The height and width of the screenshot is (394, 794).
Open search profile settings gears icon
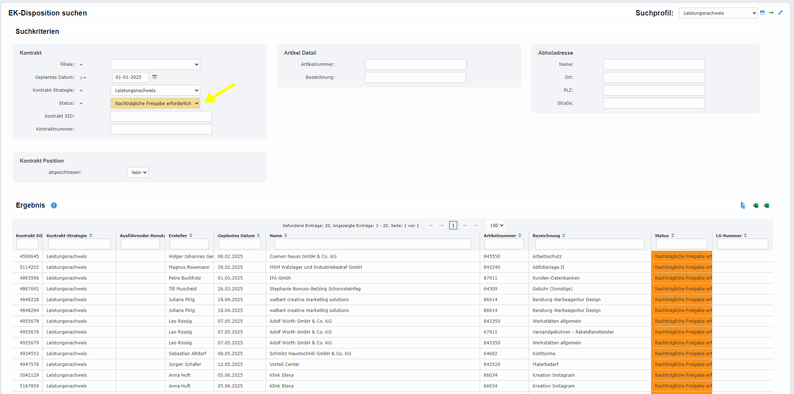pyautogui.click(x=780, y=13)
